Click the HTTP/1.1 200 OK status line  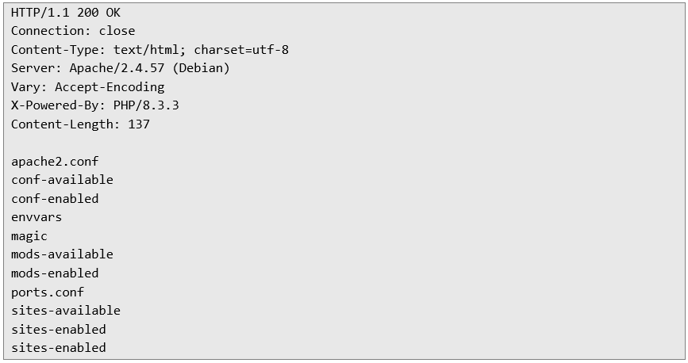point(65,13)
